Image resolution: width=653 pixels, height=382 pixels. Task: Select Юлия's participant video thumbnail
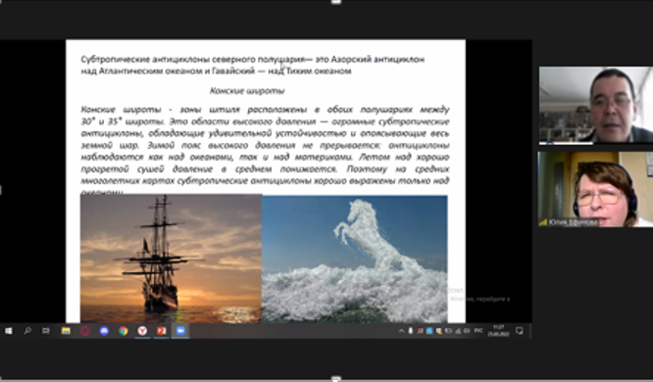coord(596,189)
